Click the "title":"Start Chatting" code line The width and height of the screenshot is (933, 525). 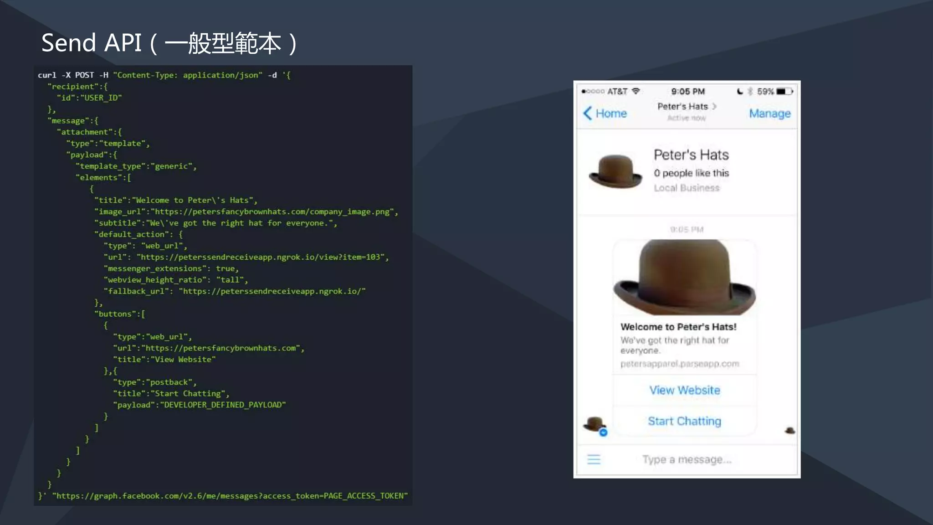pos(171,394)
